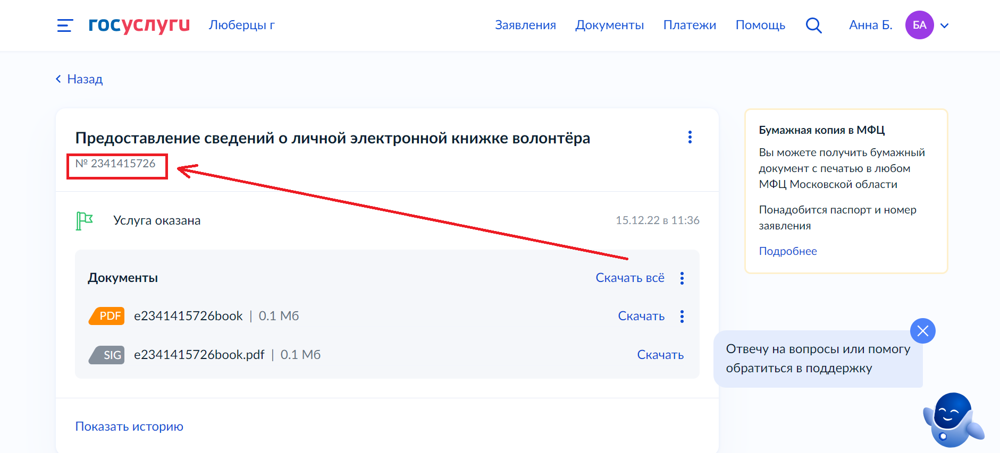This screenshot has width=1000, height=453.
Task: Go to Платежи section
Action: tap(690, 25)
